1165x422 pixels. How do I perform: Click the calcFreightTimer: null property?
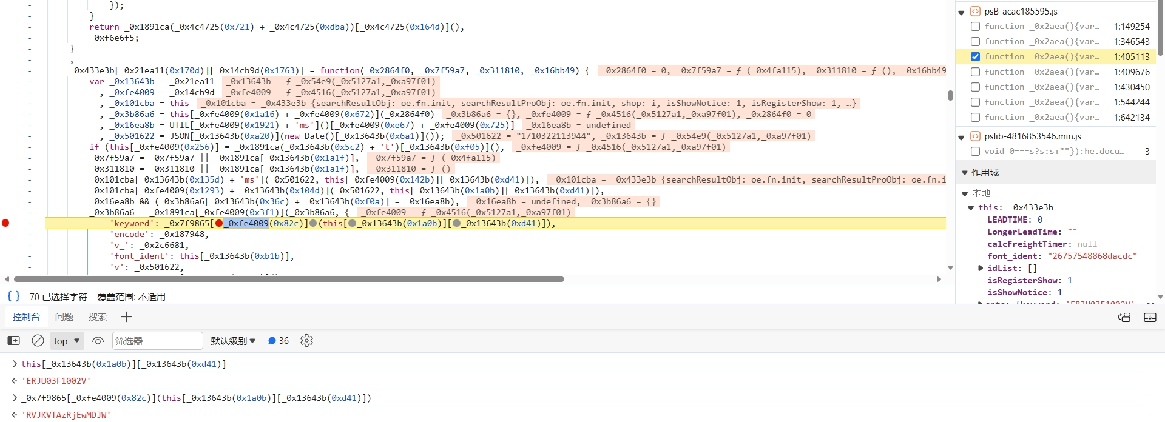(1042, 244)
